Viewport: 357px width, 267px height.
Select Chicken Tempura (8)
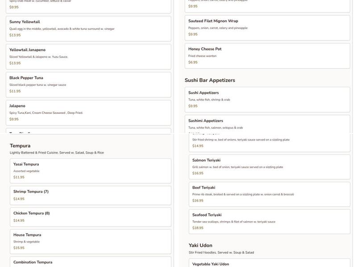pyautogui.click(x=91, y=217)
